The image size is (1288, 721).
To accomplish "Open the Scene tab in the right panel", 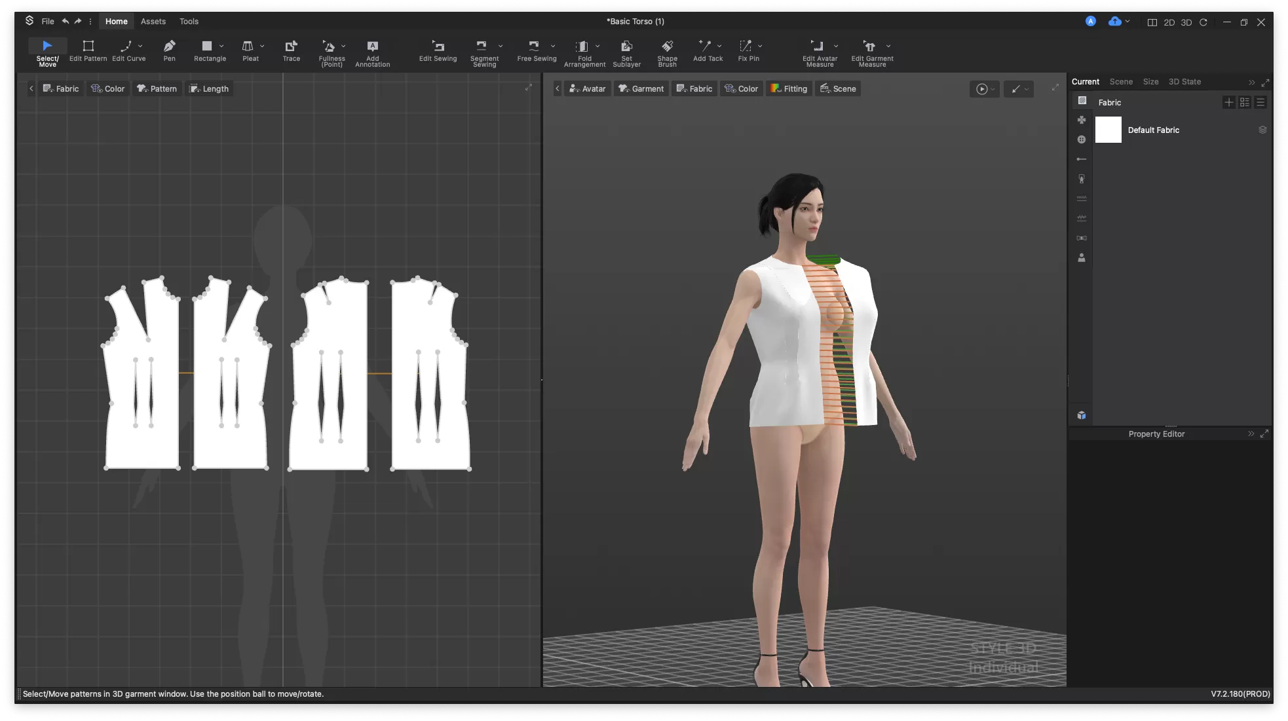I will pyautogui.click(x=1121, y=81).
